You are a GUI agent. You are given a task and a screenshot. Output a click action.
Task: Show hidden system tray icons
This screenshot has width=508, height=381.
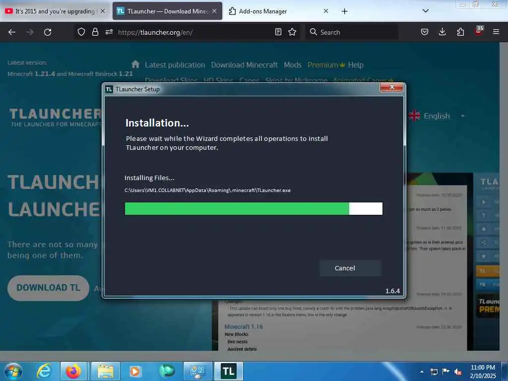click(x=422, y=372)
